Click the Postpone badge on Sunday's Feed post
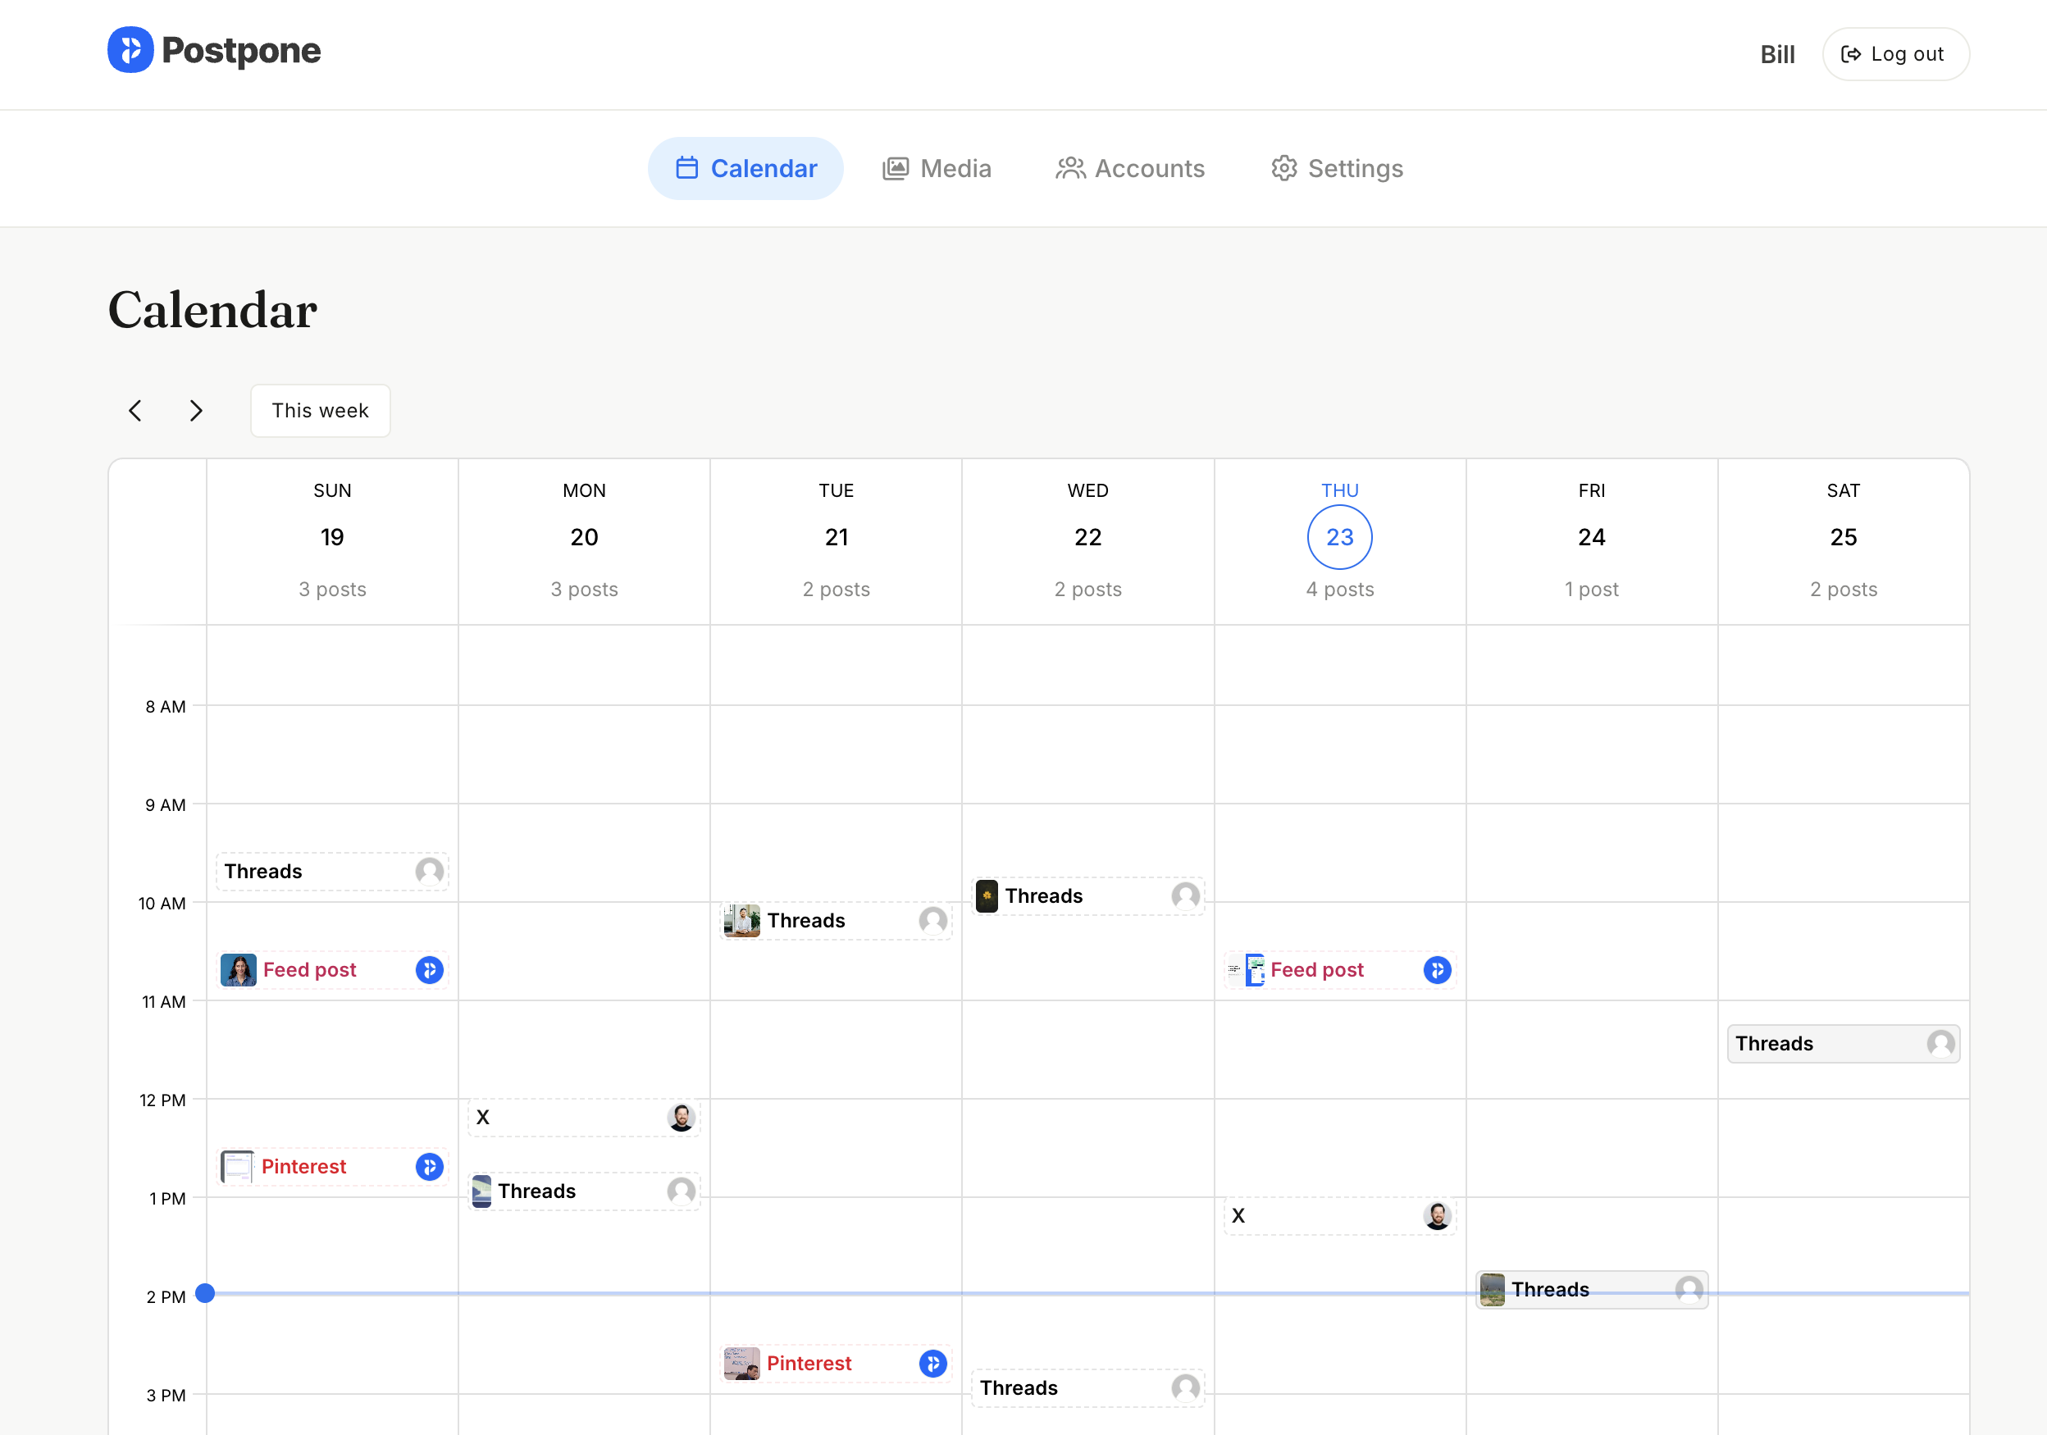 click(429, 970)
